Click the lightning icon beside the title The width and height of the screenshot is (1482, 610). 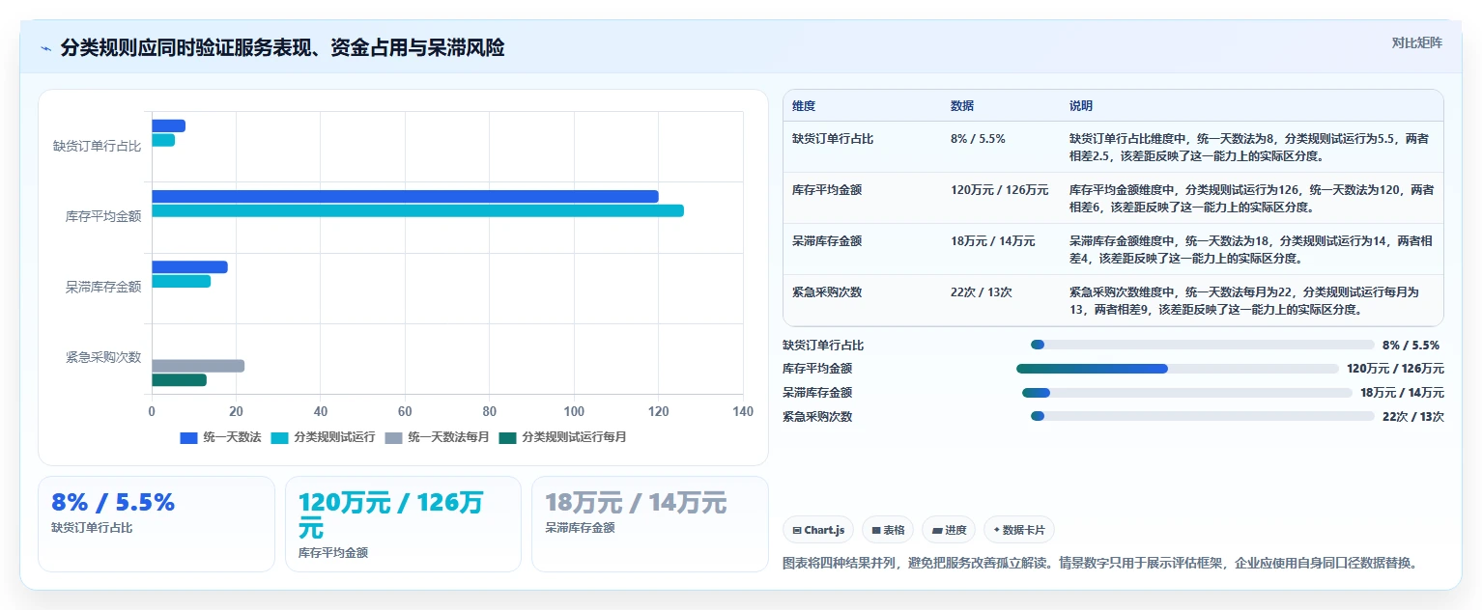click(45, 48)
